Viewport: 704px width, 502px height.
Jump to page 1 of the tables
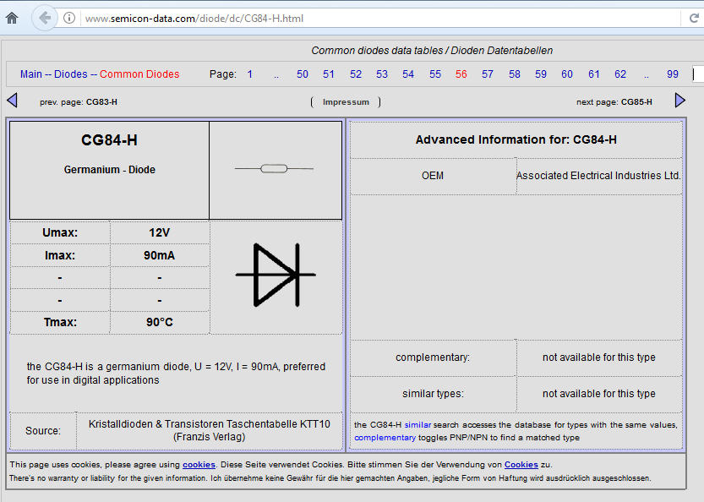pos(250,74)
